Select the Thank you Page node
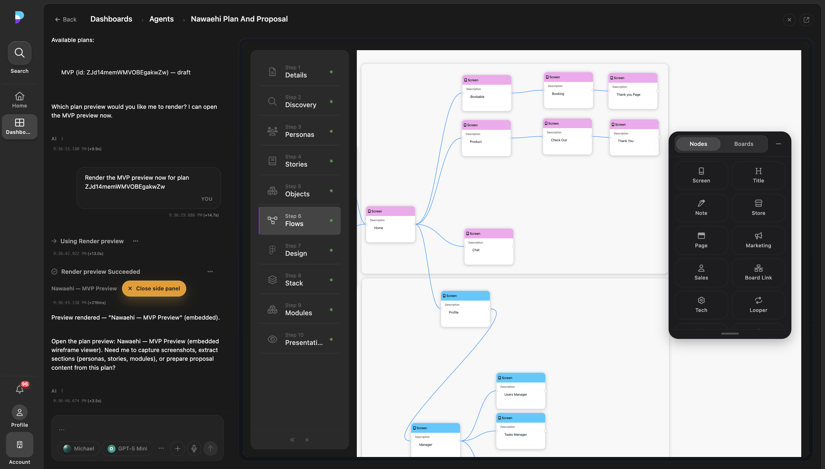The height and width of the screenshot is (469, 825). [633, 91]
